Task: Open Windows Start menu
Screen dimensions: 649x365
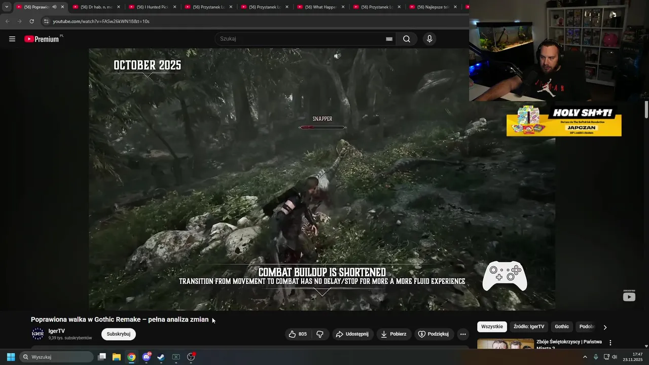Action: coord(11,357)
